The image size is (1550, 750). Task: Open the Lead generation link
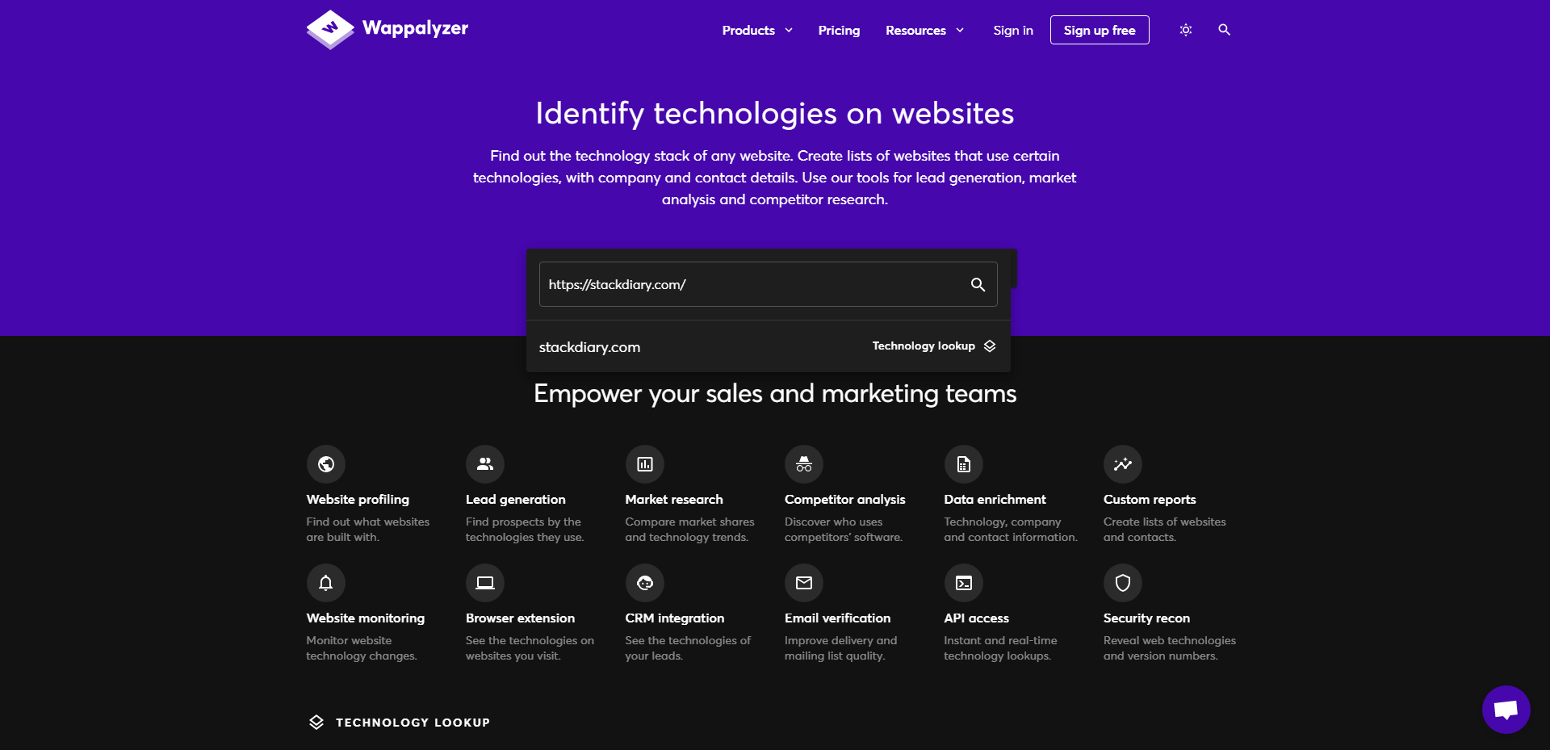pos(516,500)
